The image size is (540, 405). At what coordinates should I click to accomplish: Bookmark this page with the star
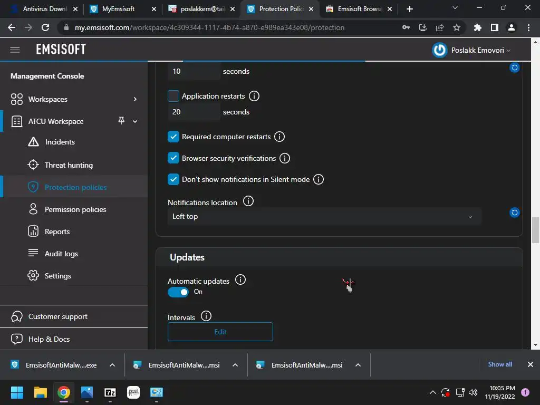coord(457,27)
